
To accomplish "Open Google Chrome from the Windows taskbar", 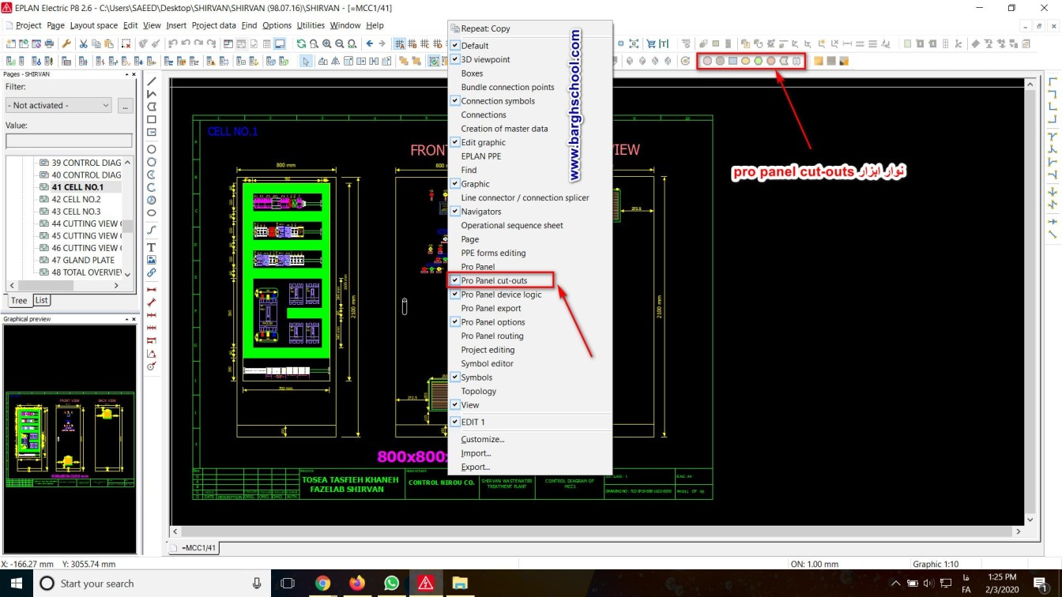I will 322,584.
